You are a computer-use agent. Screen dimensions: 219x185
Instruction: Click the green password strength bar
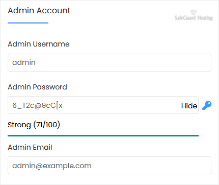(103, 135)
